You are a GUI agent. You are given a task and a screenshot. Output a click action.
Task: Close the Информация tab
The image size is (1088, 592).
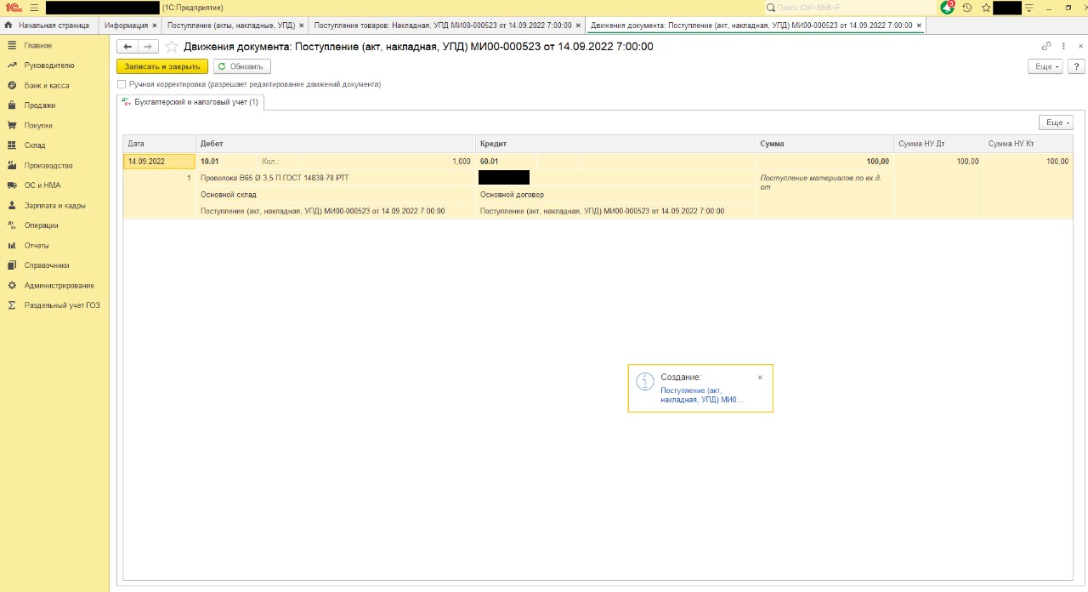point(154,26)
